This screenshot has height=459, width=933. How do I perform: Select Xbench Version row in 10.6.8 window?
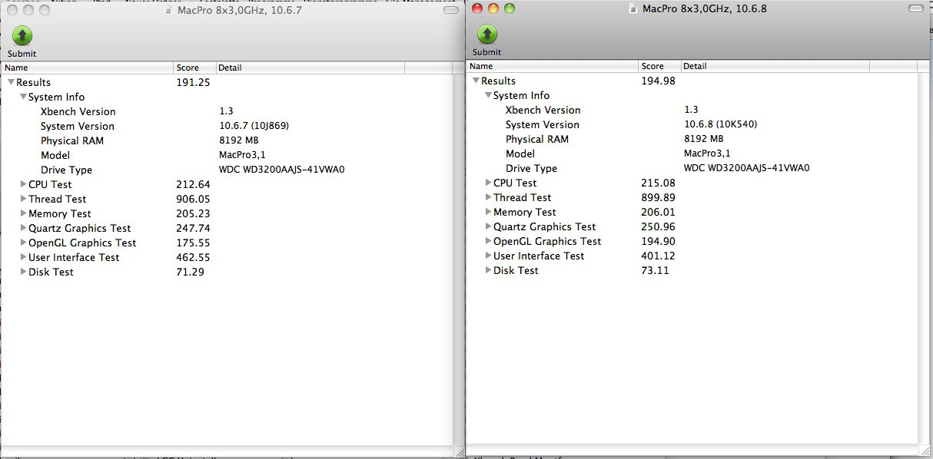point(692,110)
